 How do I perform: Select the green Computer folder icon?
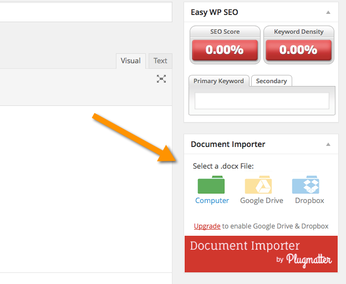(211, 185)
